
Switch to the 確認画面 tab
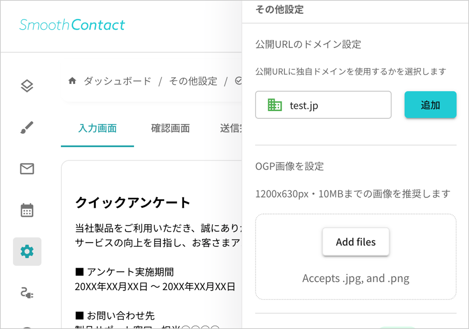(170, 128)
